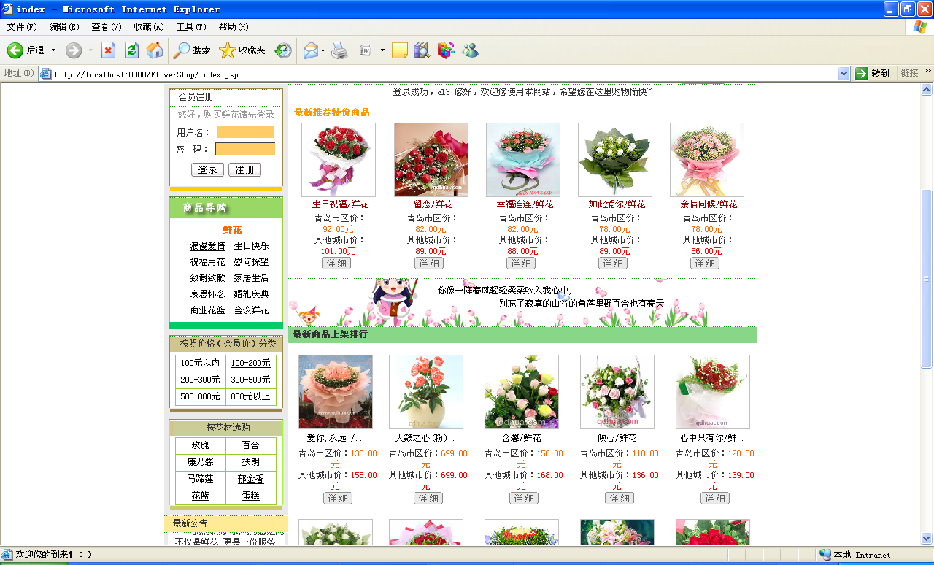This screenshot has height=565, width=934.
Task: Expand the 链接 links chevron
Action: click(x=928, y=71)
